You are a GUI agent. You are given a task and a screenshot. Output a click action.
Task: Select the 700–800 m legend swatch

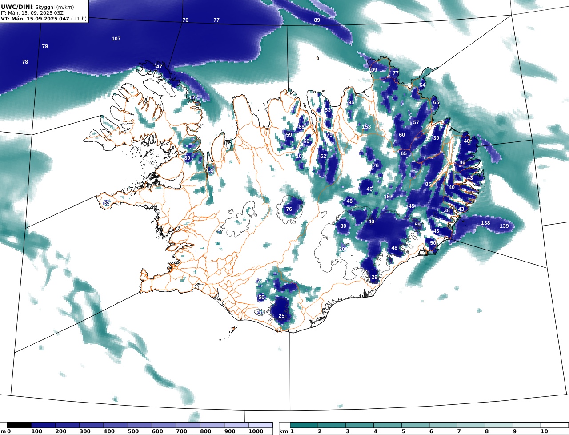188,425
